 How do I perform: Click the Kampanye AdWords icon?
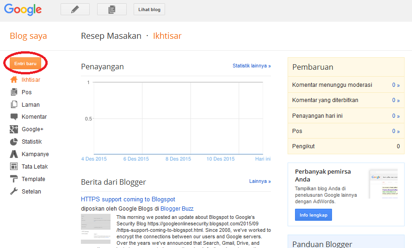[x=14, y=154]
